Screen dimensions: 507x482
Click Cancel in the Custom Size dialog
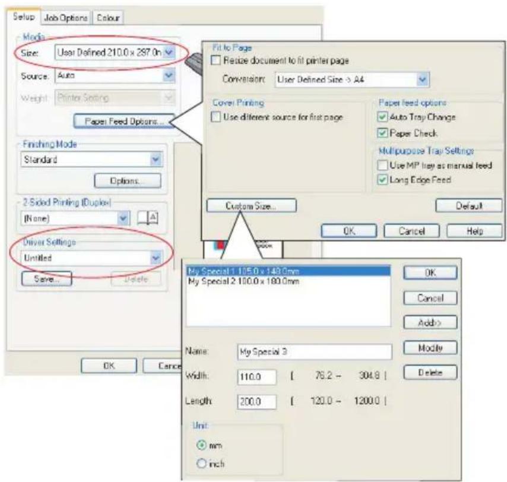click(430, 298)
